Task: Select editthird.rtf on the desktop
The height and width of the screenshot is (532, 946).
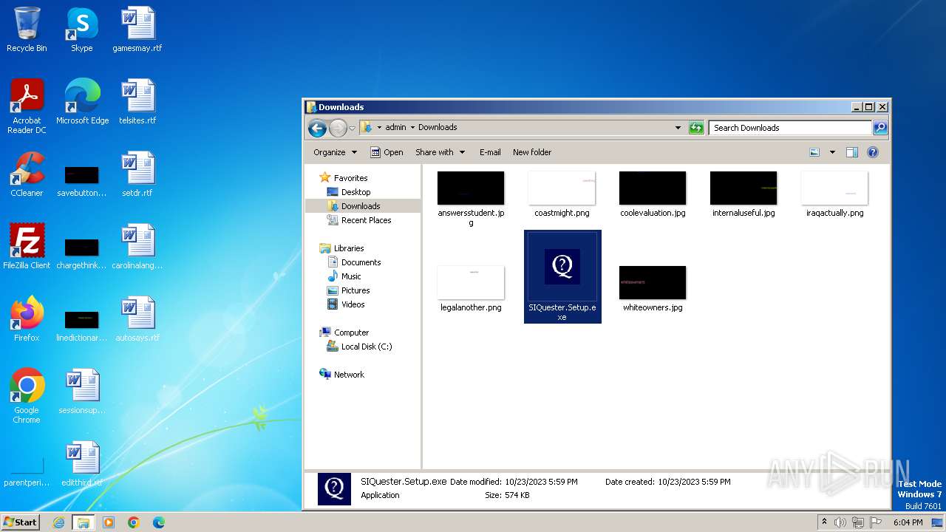Action: 82,464
